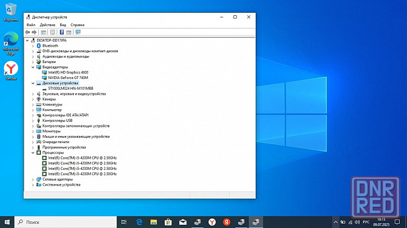Click the Очереди печати printer icon
Screen dimensions: 407x228
pyautogui.click(x=39, y=142)
